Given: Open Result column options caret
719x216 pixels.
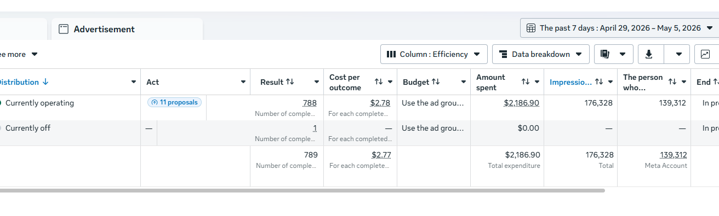Looking at the screenshot, I should [317, 82].
